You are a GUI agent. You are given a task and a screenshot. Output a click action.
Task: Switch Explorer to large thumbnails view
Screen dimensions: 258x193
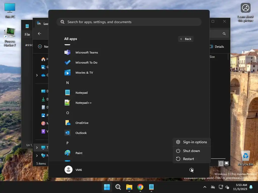pos(227,163)
